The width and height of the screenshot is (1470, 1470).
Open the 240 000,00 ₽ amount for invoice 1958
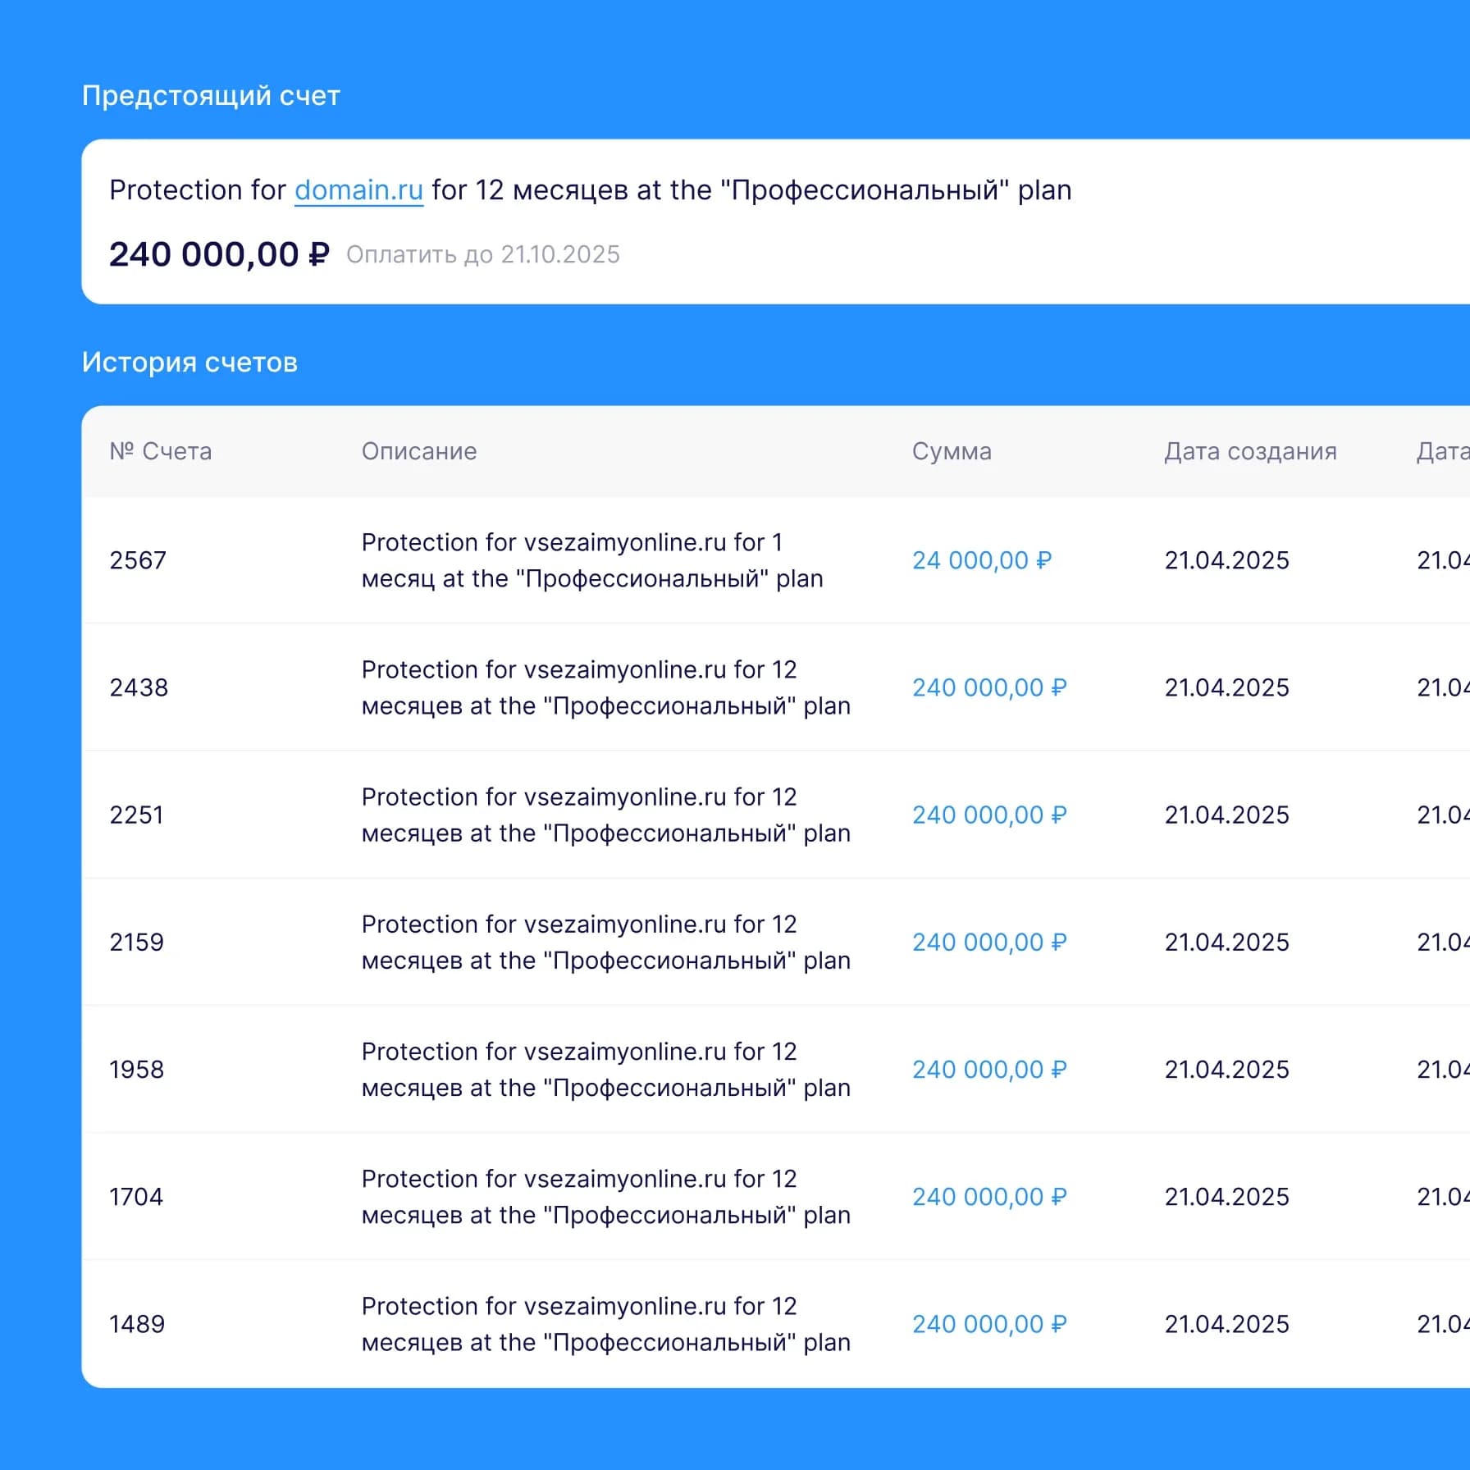[x=989, y=1070]
